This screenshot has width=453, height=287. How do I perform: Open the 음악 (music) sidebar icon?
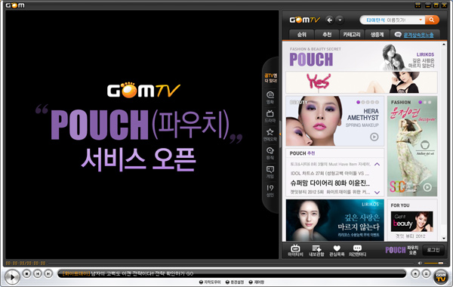click(270, 153)
